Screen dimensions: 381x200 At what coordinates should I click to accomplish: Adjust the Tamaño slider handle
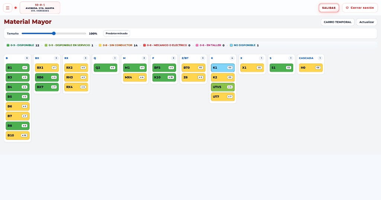point(54,33)
